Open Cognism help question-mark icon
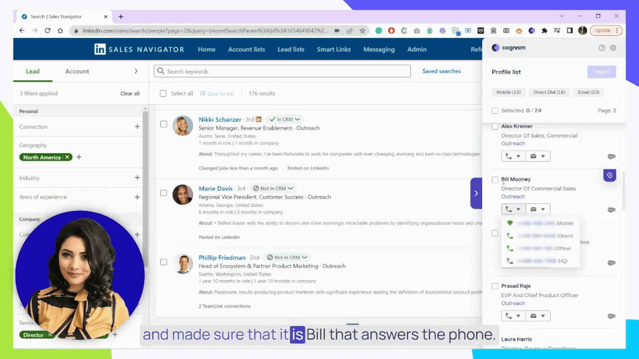Image resolution: width=639 pixels, height=359 pixels. tap(602, 48)
